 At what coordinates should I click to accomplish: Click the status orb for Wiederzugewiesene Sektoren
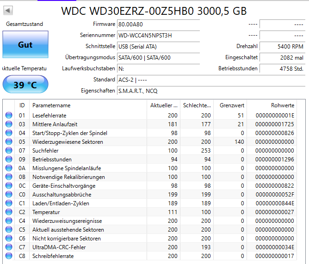point(9,141)
